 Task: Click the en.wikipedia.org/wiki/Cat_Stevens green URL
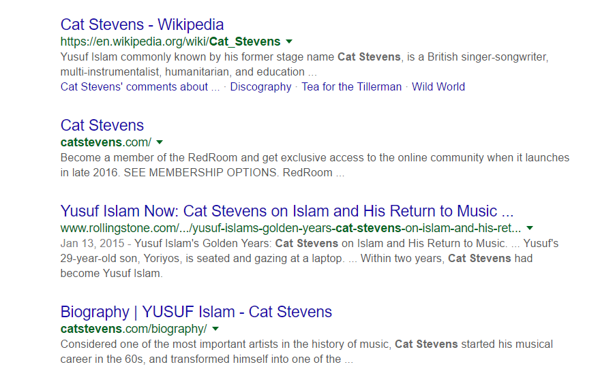[x=170, y=42]
